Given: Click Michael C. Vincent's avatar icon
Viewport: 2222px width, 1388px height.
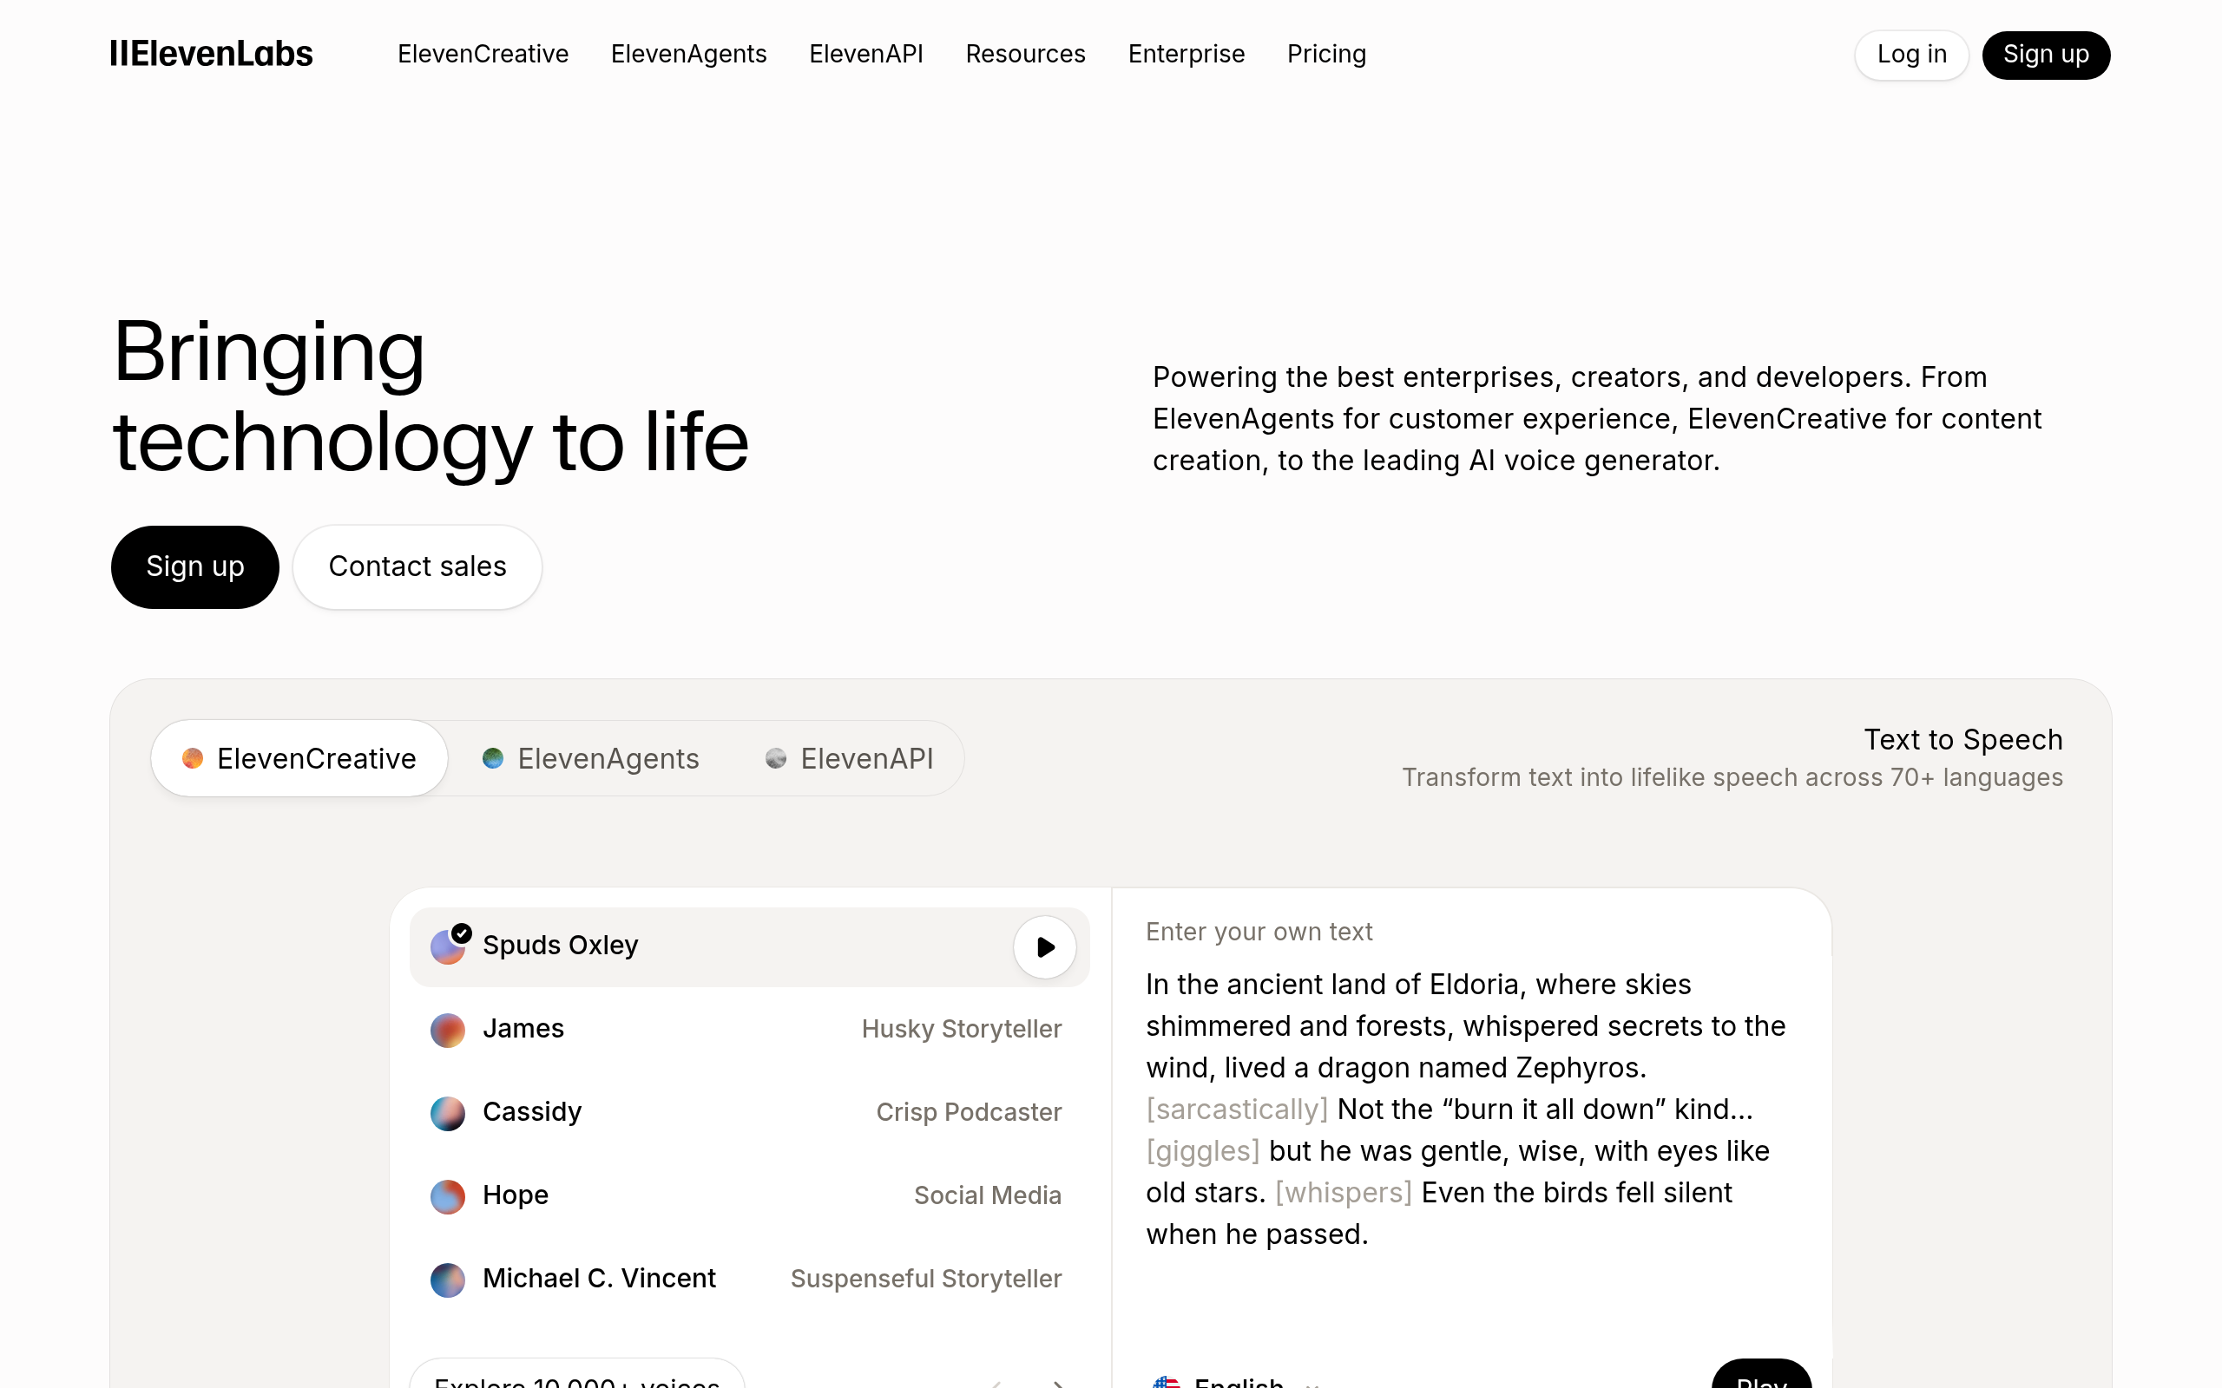Looking at the screenshot, I should click(447, 1279).
